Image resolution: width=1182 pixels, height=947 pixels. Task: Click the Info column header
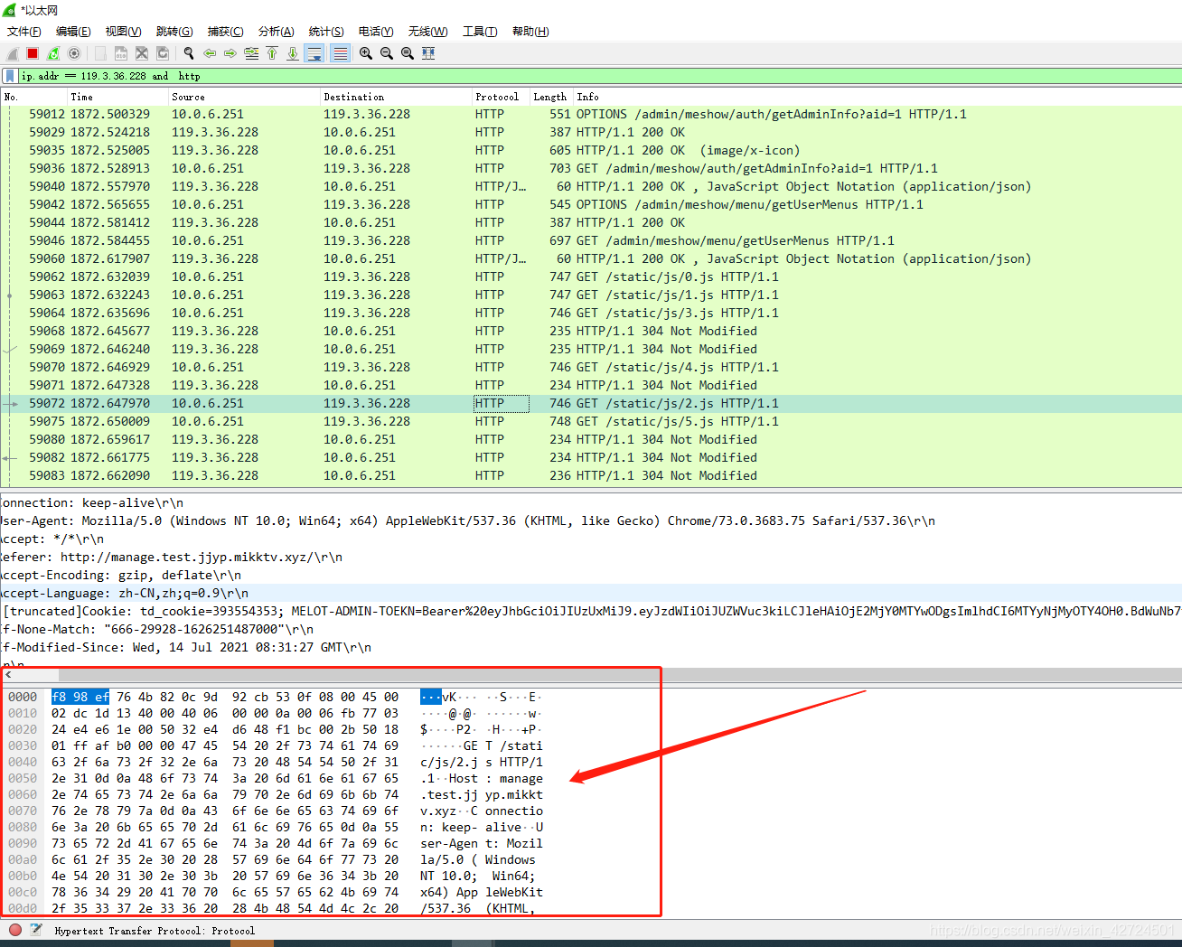pos(877,97)
